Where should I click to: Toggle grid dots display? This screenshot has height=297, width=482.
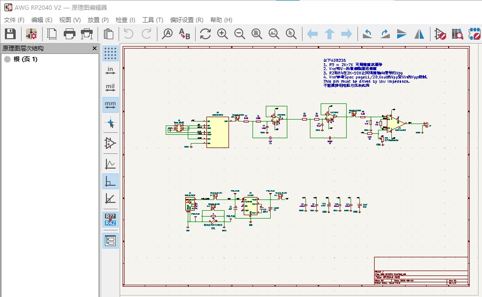tap(110, 53)
